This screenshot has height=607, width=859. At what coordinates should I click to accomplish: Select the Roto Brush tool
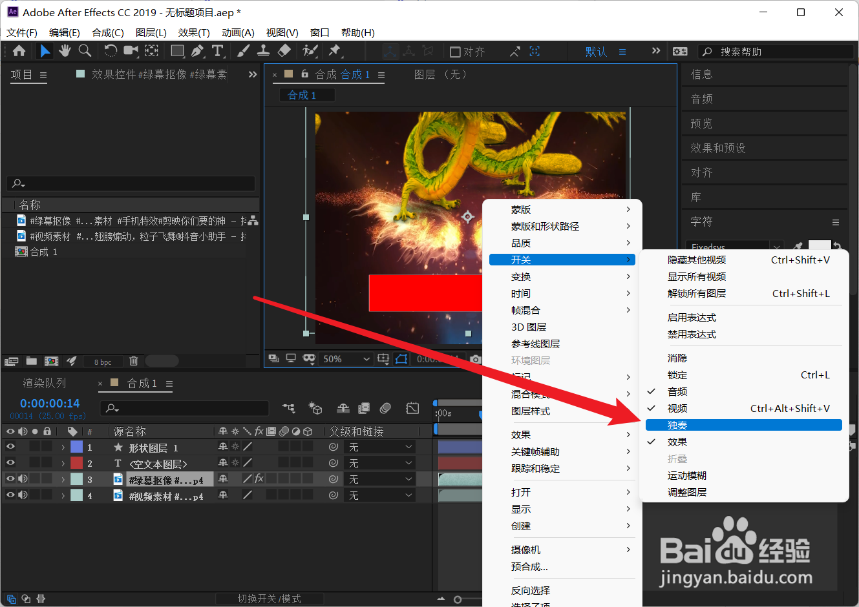[x=310, y=51]
